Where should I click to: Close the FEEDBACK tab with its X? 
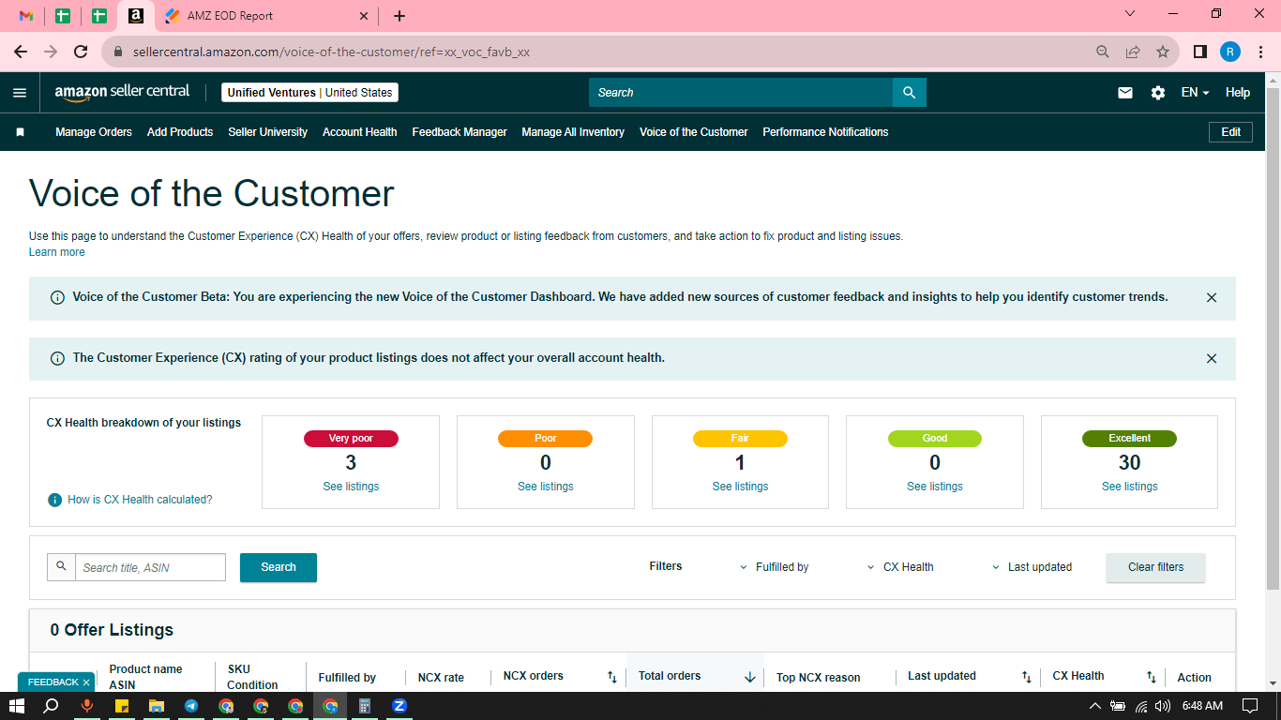click(x=86, y=682)
